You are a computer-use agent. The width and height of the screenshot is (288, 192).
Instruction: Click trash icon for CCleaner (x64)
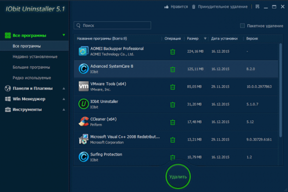coord(173,122)
